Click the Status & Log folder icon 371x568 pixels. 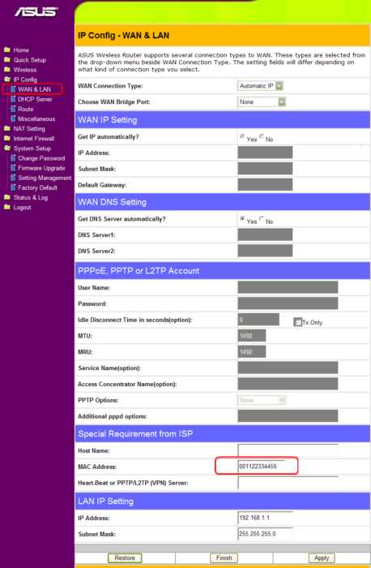(x=6, y=197)
